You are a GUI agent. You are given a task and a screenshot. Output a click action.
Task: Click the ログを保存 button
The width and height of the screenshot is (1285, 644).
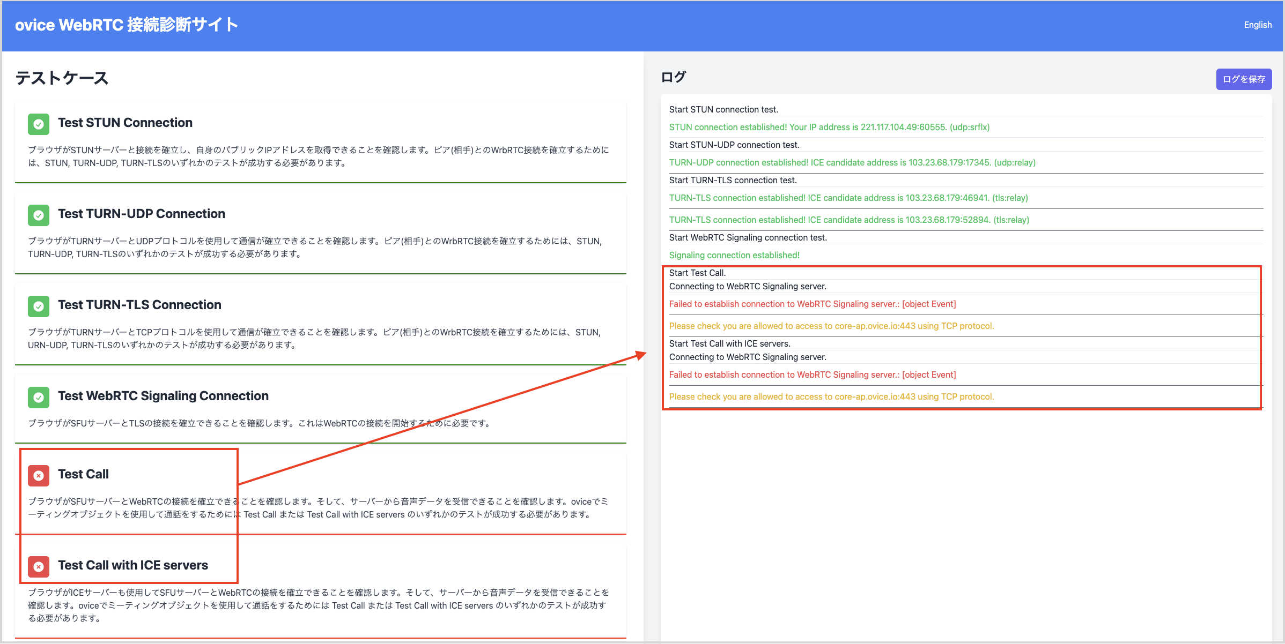1243,79
